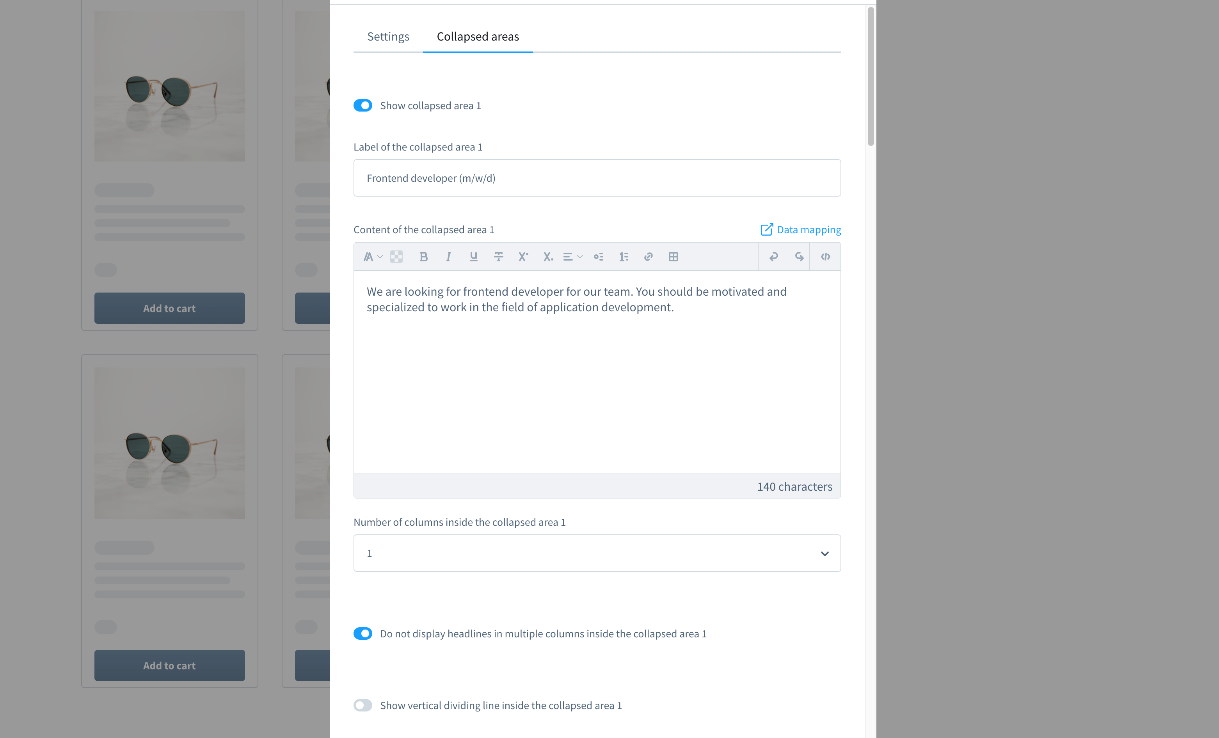Click the source code view icon
The height and width of the screenshot is (738, 1219).
pos(825,256)
